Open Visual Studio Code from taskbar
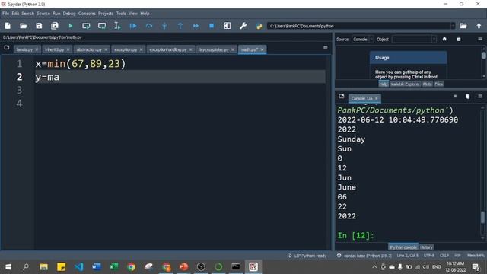Screen dimensions: 487x274 [79, 267]
